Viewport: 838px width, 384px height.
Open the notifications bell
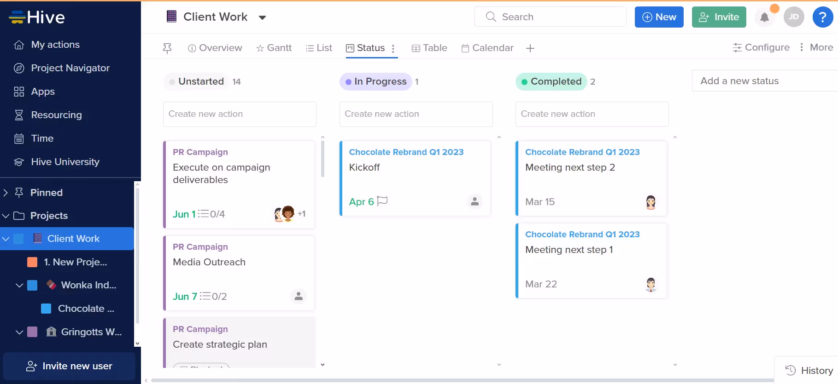(764, 17)
